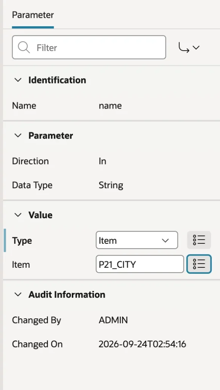
Task: Click the Audit Information section heading
Action: pyautogui.click(x=67, y=294)
